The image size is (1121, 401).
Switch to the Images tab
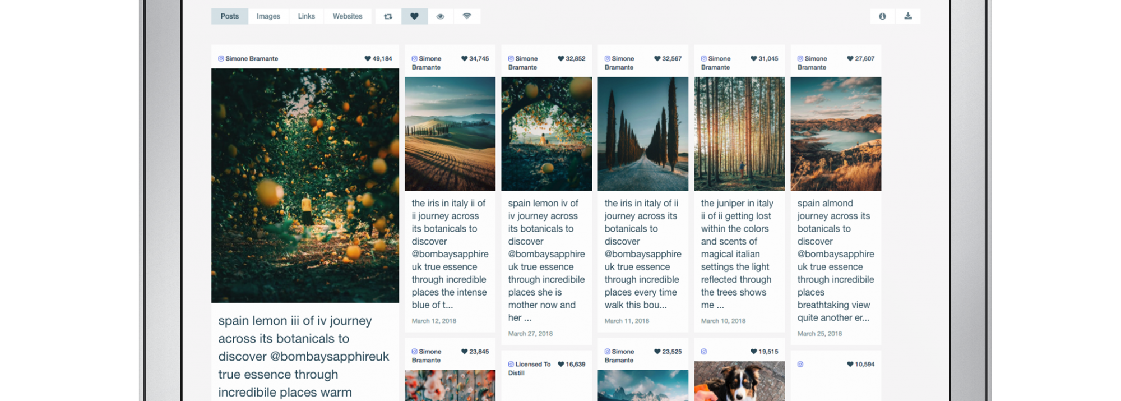(x=268, y=16)
